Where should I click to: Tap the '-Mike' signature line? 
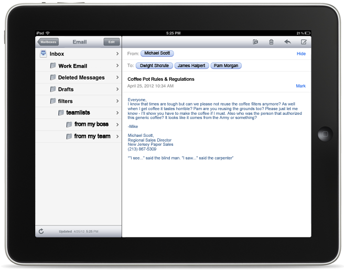pos(133,126)
